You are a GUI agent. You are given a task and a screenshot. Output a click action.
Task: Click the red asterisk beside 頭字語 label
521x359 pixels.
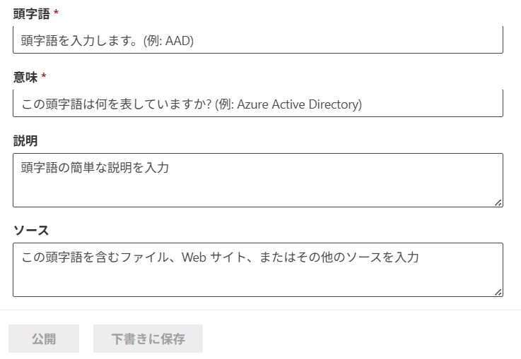(x=56, y=13)
